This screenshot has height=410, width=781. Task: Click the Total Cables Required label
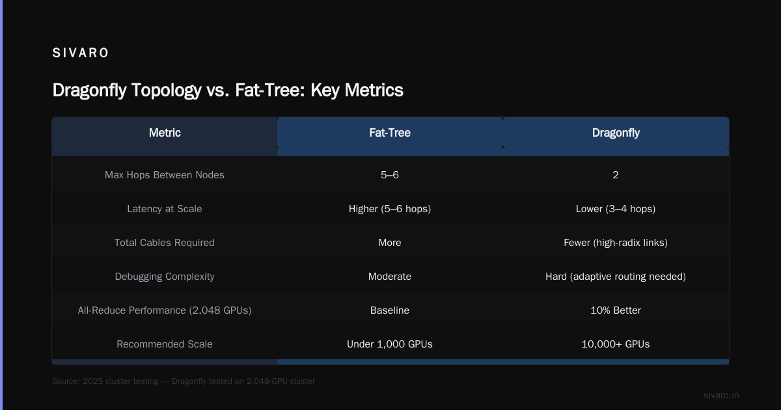click(165, 243)
